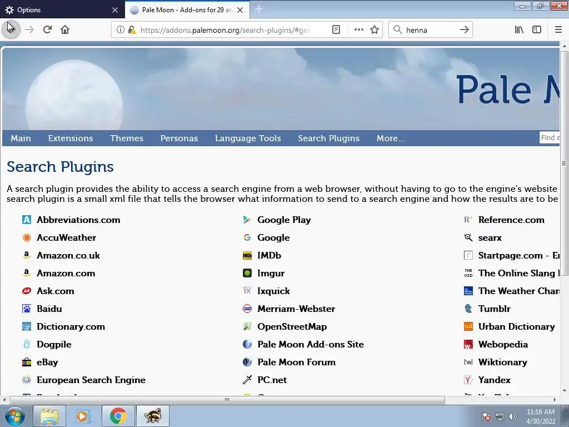Click the Tumblr plugin icon
Viewport: 569px width, 427px height.
click(x=468, y=309)
